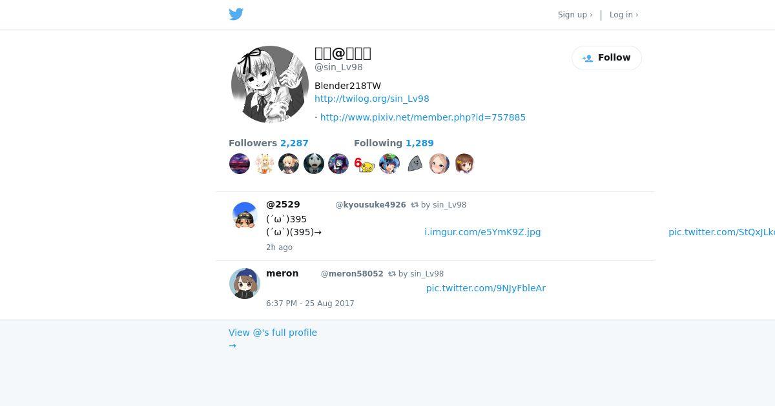Open the Sign up link

(575, 15)
